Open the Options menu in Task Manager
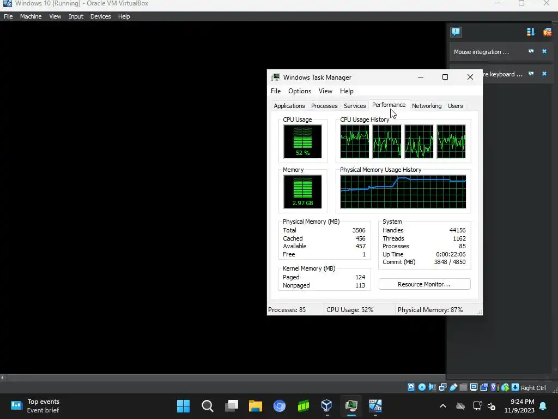The image size is (558, 419). [x=300, y=91]
